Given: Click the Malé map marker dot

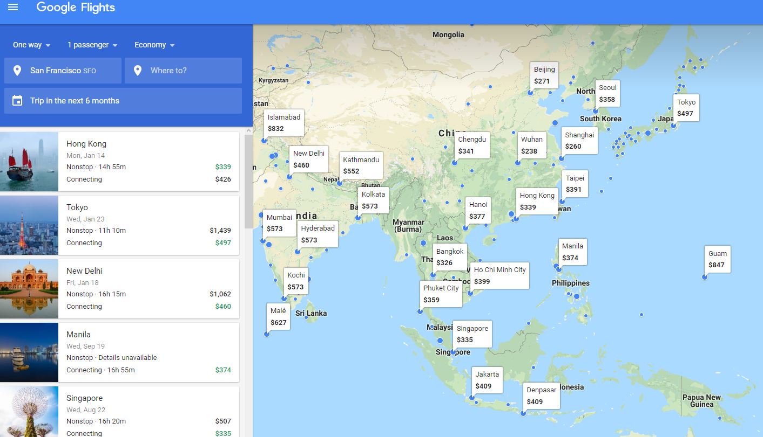Looking at the screenshot, I should (x=267, y=334).
